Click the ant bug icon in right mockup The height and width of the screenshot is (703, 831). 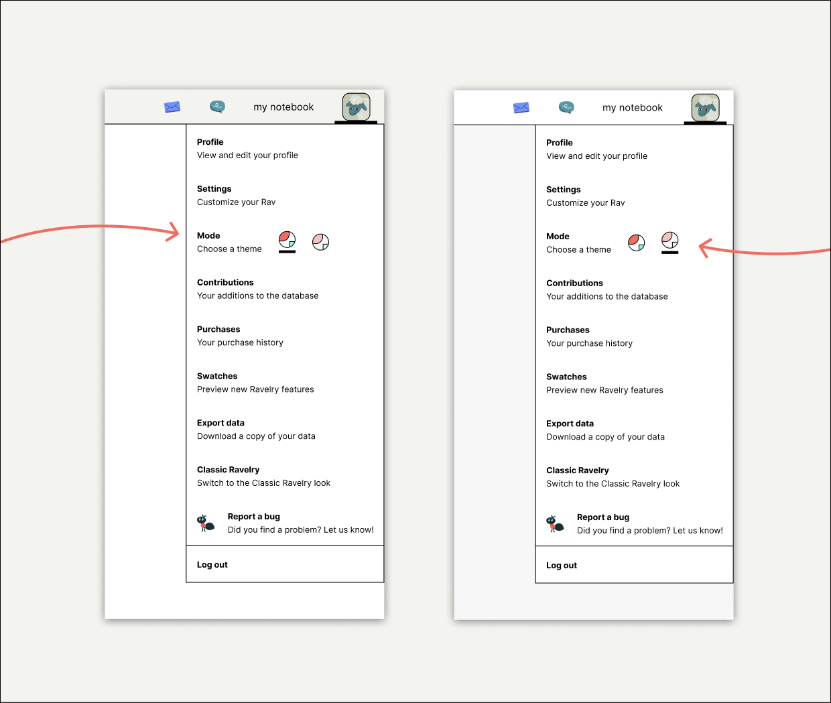click(555, 523)
